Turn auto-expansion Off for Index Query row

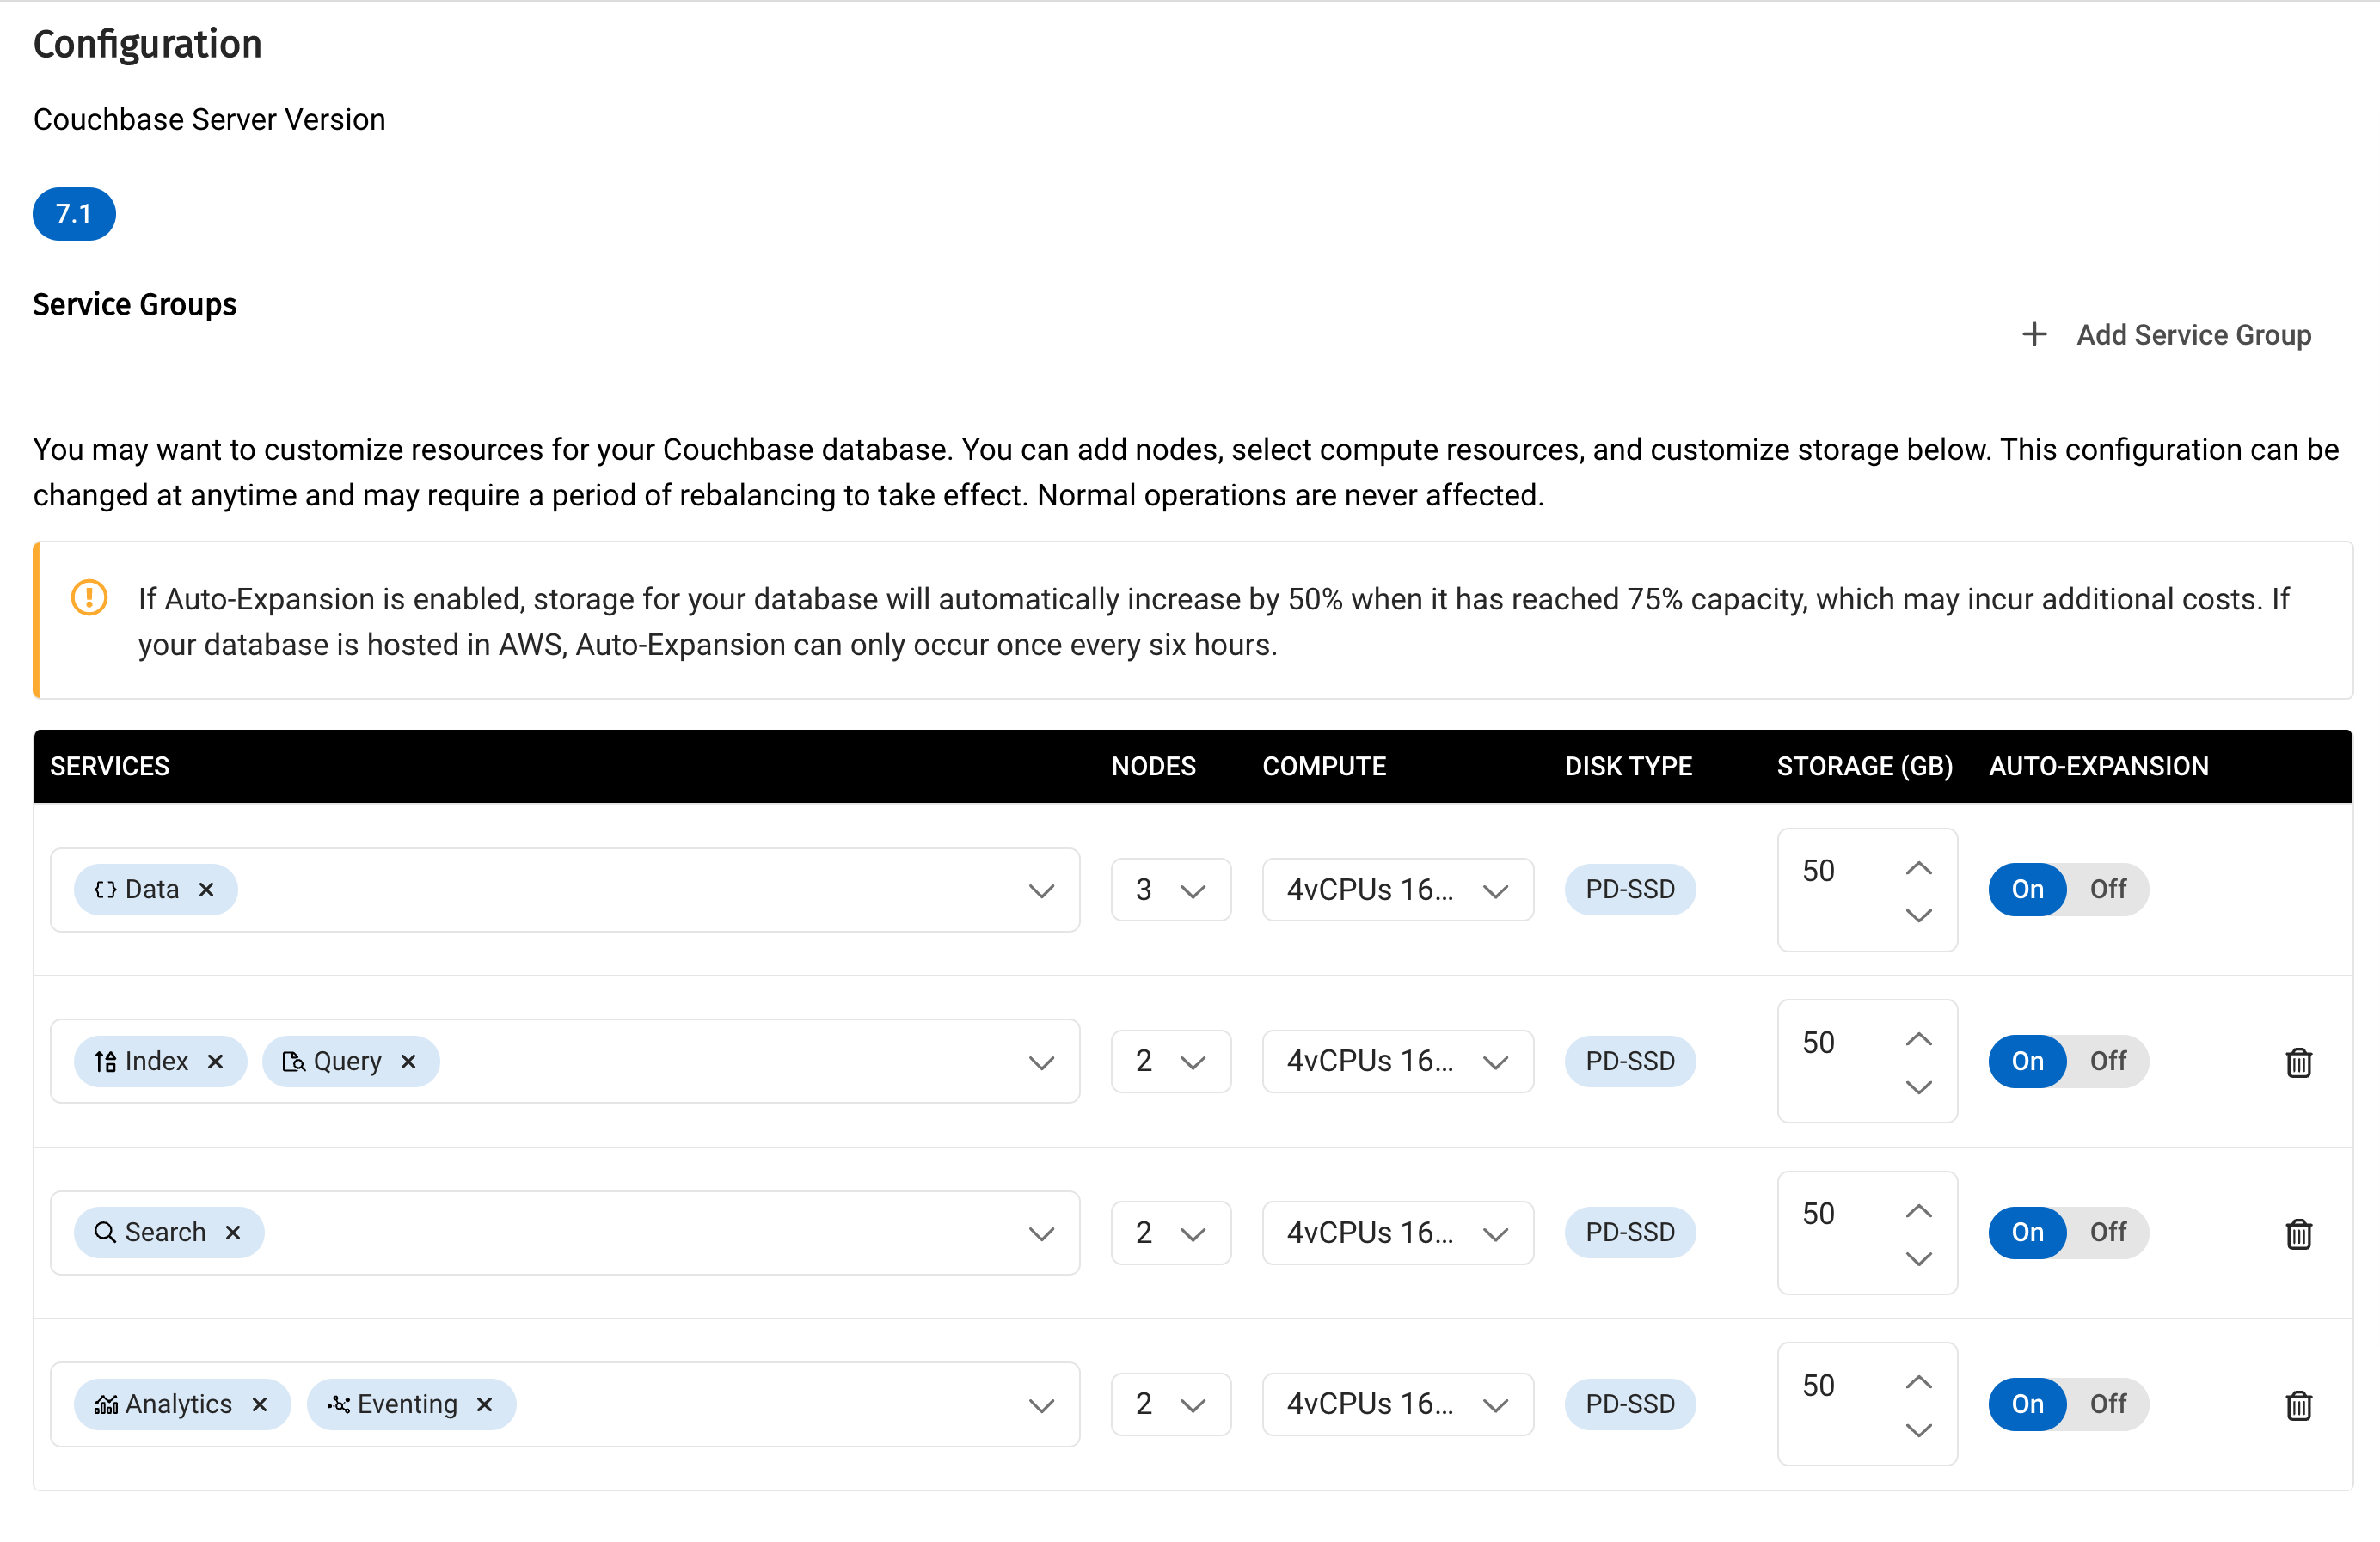tap(2108, 1062)
